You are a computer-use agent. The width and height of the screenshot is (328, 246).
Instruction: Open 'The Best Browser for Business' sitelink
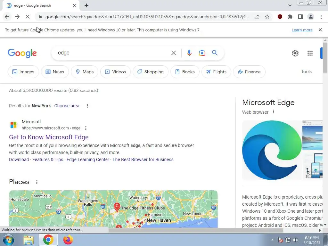point(143,160)
